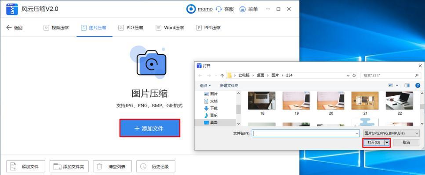
Task: Select 桌面 in the navigation pane
Action: click(x=211, y=122)
